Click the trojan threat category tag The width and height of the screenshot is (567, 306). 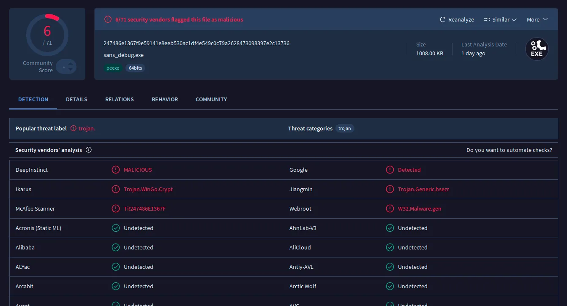click(x=345, y=128)
